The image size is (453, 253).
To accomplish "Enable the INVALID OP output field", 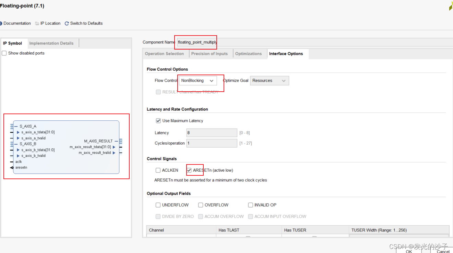I will pos(251,205).
